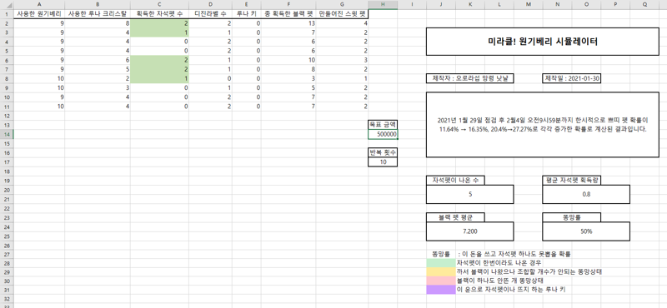Click the 제작일 : 2021-01-30 cell
667x308 pixels.
(x=572, y=78)
